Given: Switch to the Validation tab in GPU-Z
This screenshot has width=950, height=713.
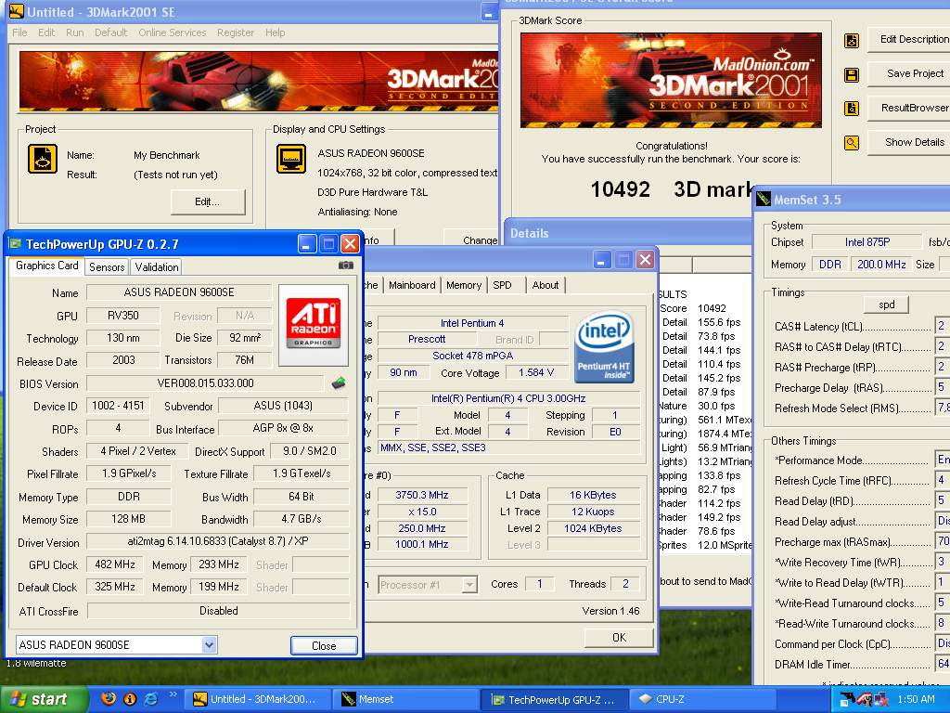Looking at the screenshot, I should pyautogui.click(x=156, y=266).
